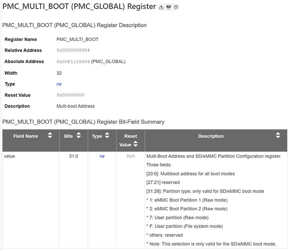Click the 'Width' label
Image resolution: width=291 pixels, height=251 pixels.
point(11,73)
